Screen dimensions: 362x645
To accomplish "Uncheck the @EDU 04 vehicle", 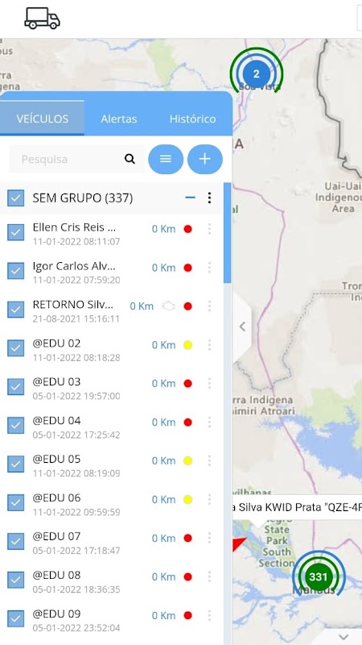I will (15, 426).
